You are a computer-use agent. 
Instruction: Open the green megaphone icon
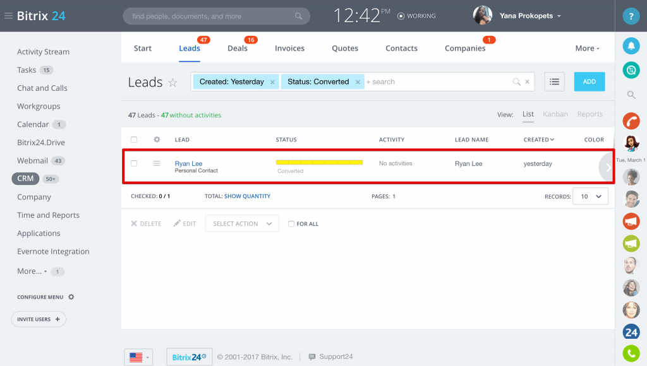pos(631,243)
